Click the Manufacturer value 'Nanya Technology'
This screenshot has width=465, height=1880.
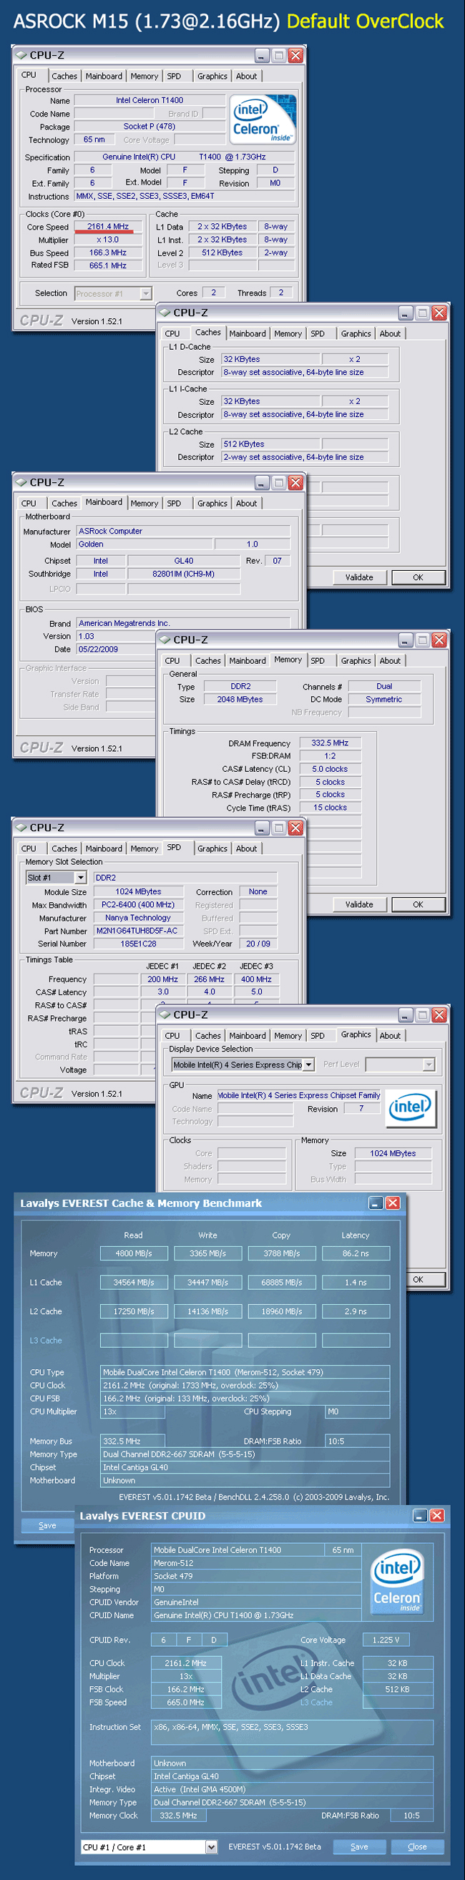(137, 918)
